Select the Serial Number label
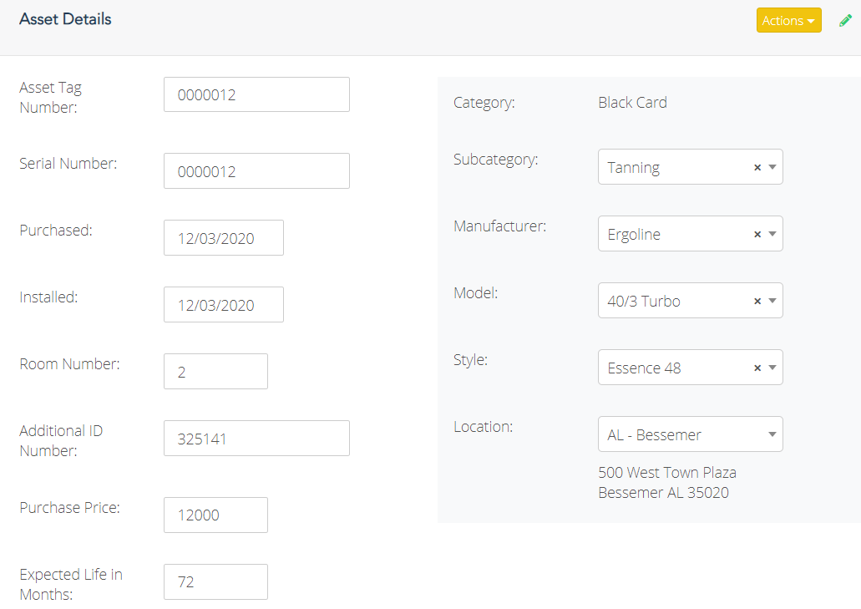The width and height of the screenshot is (861, 609). (x=68, y=164)
